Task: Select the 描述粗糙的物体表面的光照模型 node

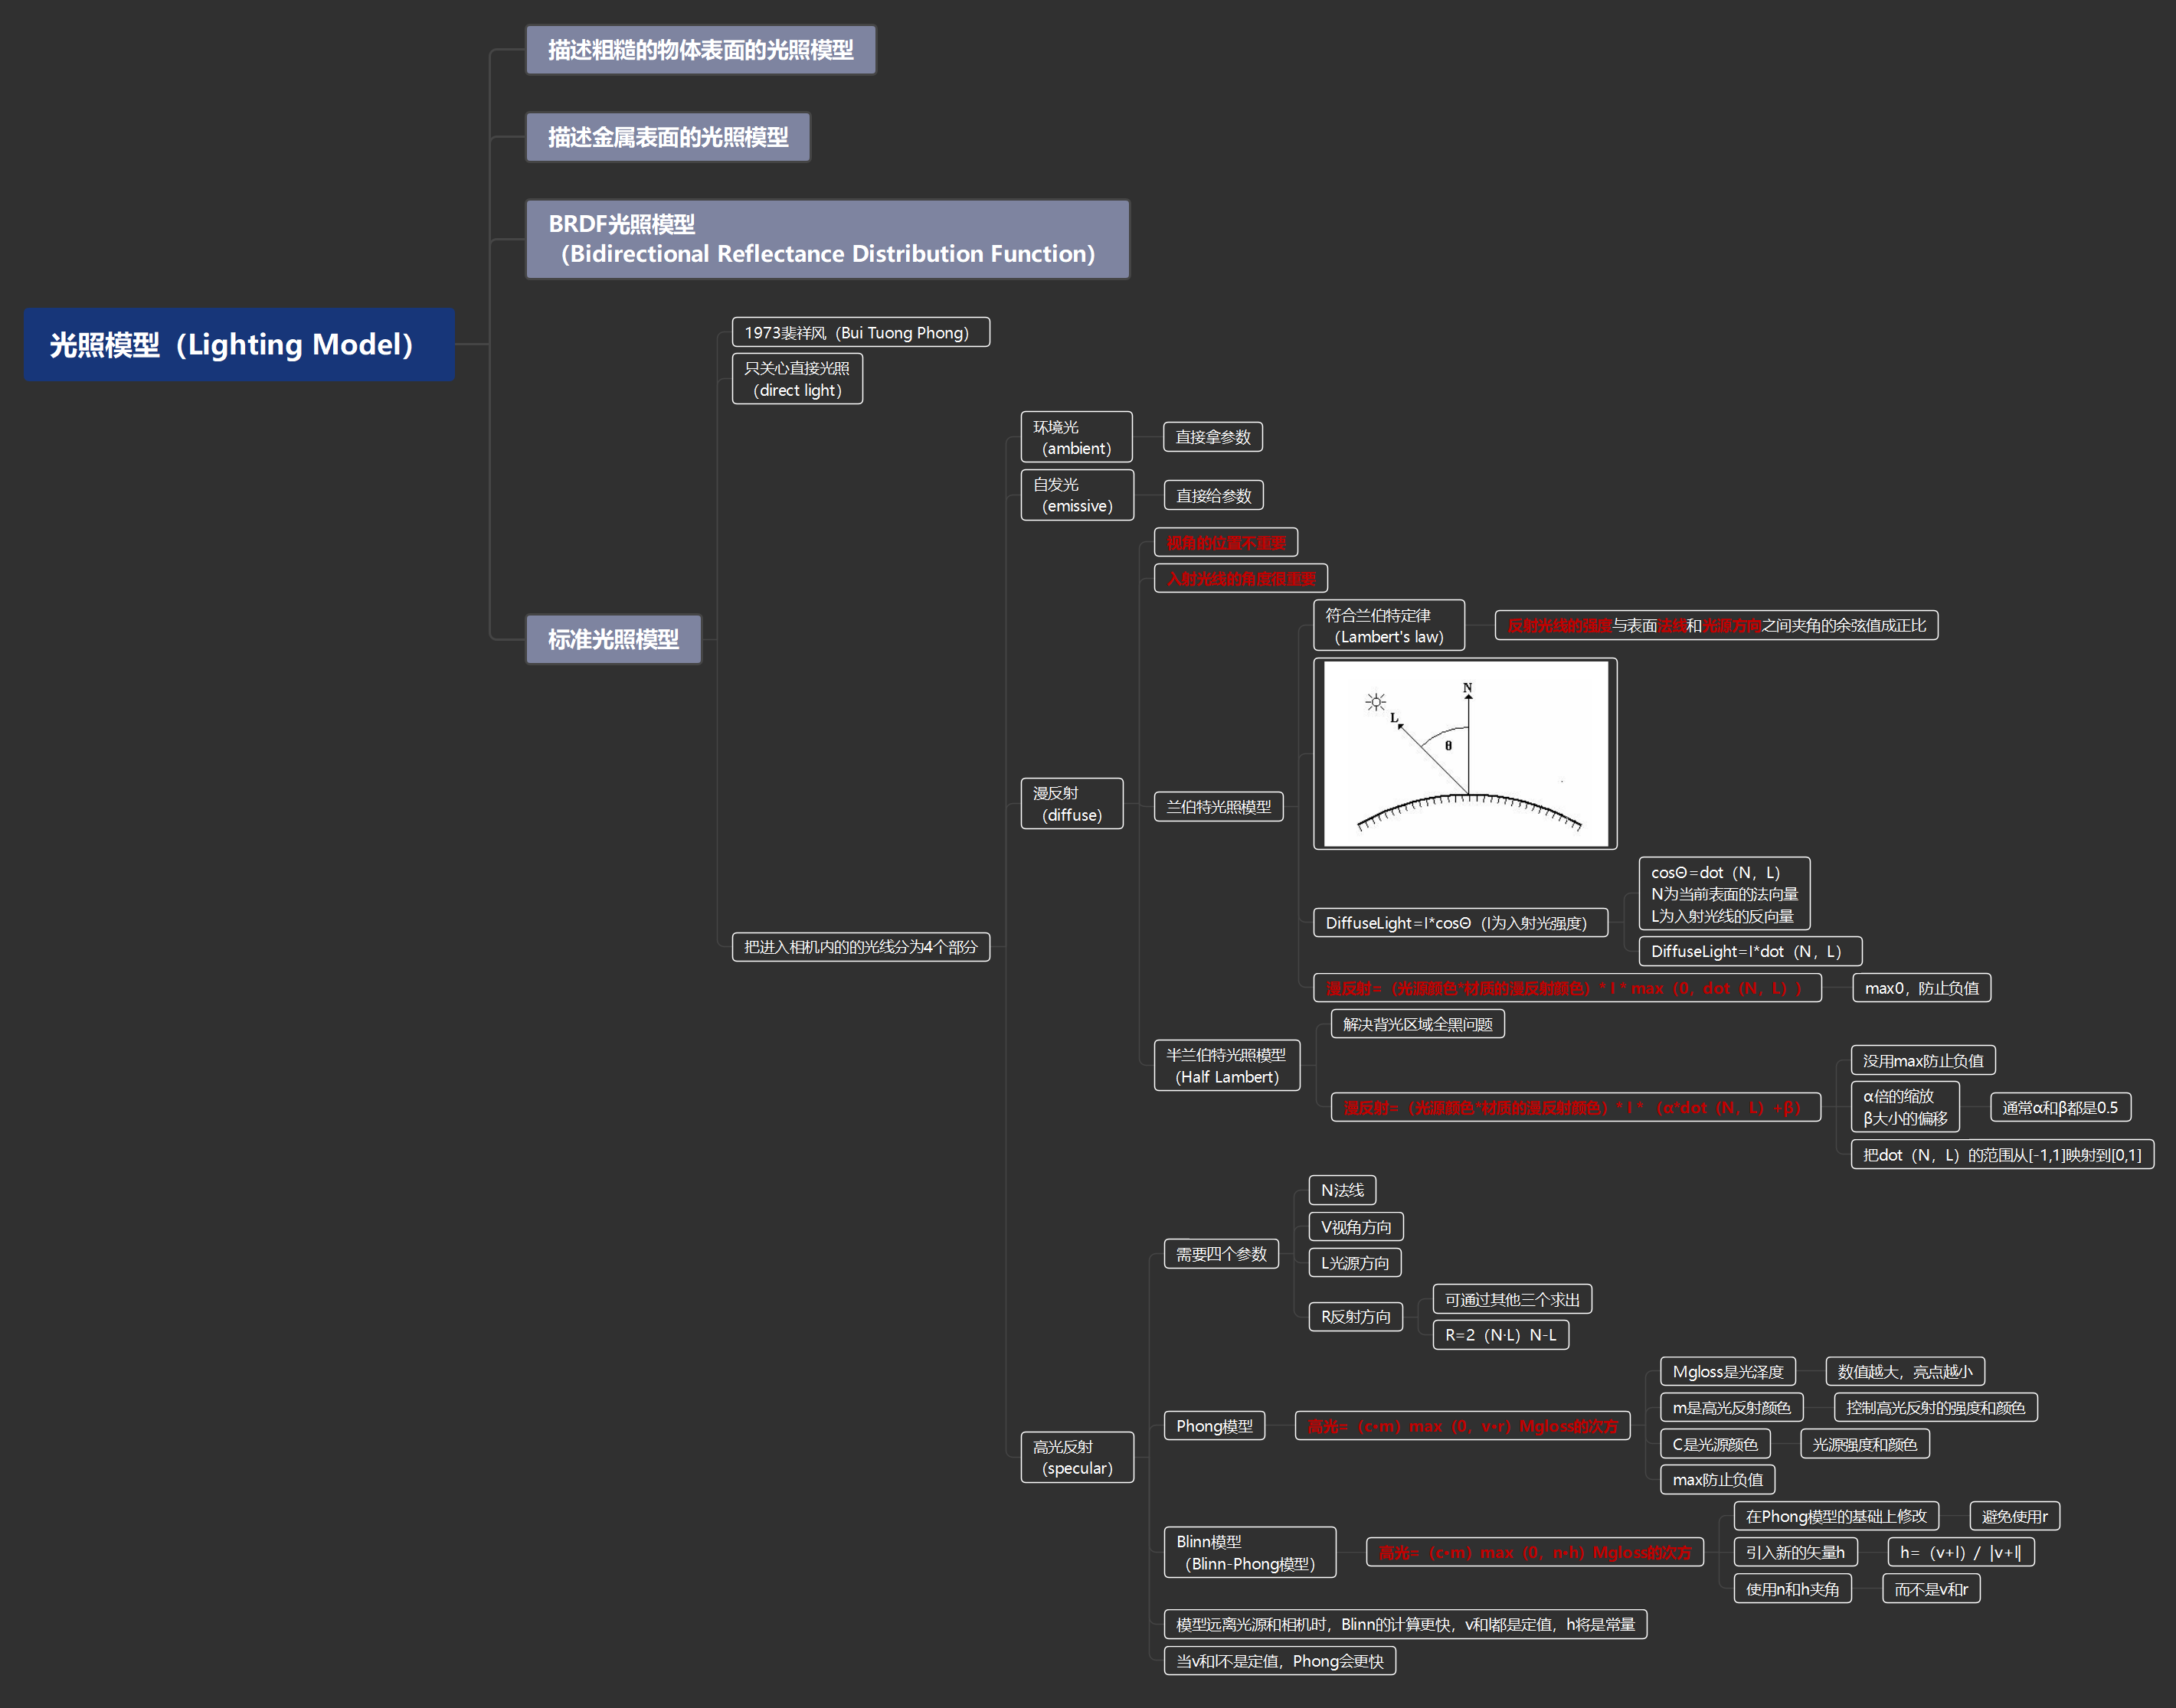Action: (x=700, y=50)
